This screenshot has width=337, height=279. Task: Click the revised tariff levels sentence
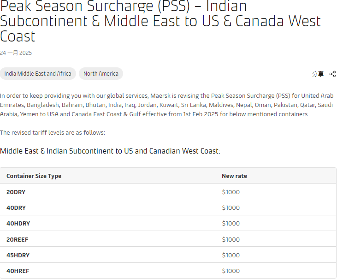pyautogui.click(x=53, y=133)
